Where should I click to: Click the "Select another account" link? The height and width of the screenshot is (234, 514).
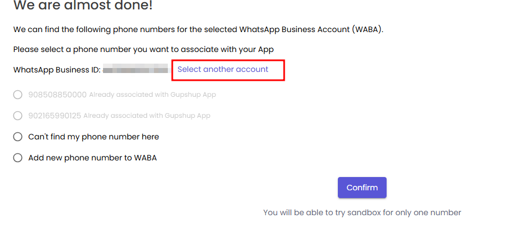click(223, 70)
